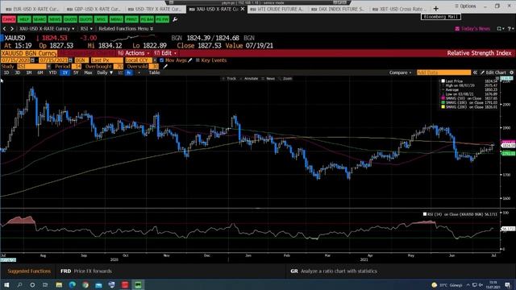Open Windows Start menu
Screen dimensions: 516x290
tap(6, 284)
